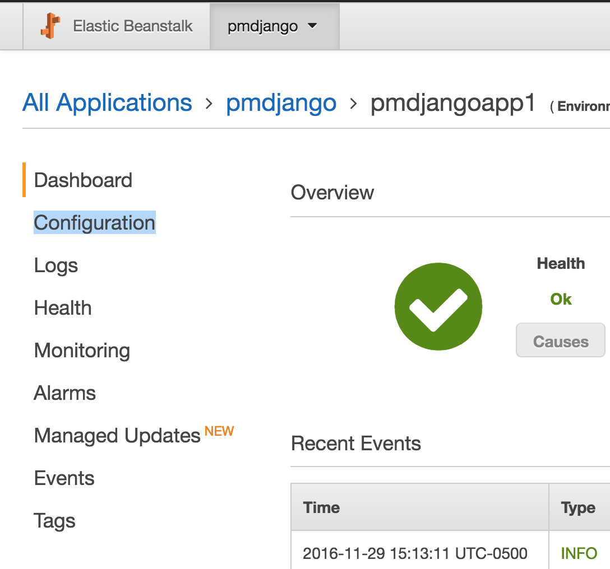The height and width of the screenshot is (569, 610).
Task: Open the pmdjango application dropdown
Action: click(274, 26)
